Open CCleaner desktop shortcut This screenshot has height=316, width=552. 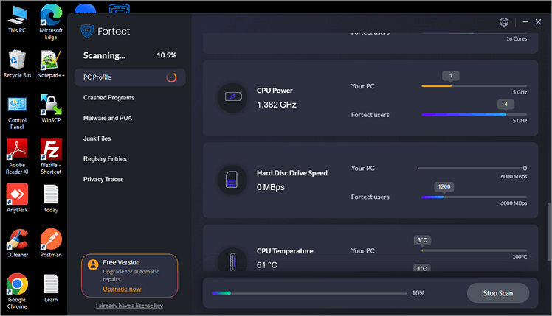click(17, 239)
